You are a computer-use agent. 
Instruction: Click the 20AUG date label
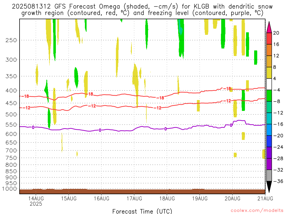232,198
